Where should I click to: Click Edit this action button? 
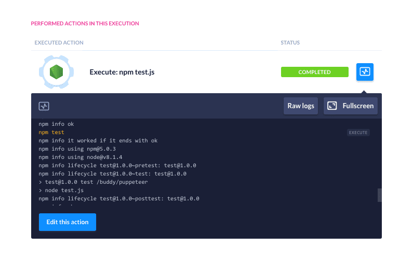click(x=68, y=222)
